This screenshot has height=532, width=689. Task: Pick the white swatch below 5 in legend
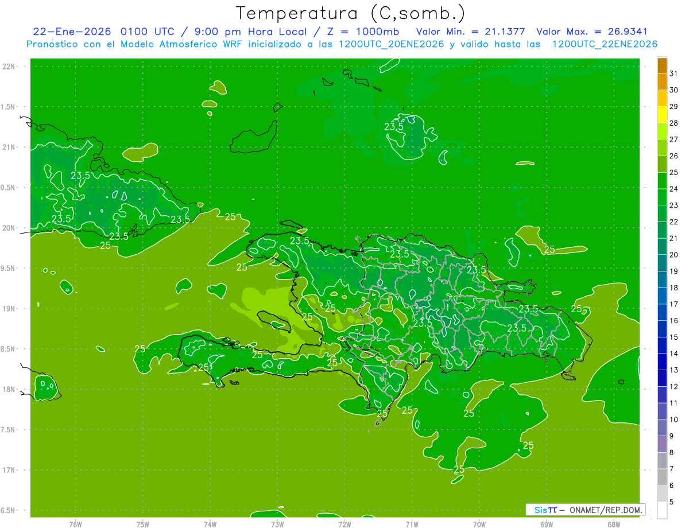click(x=662, y=510)
